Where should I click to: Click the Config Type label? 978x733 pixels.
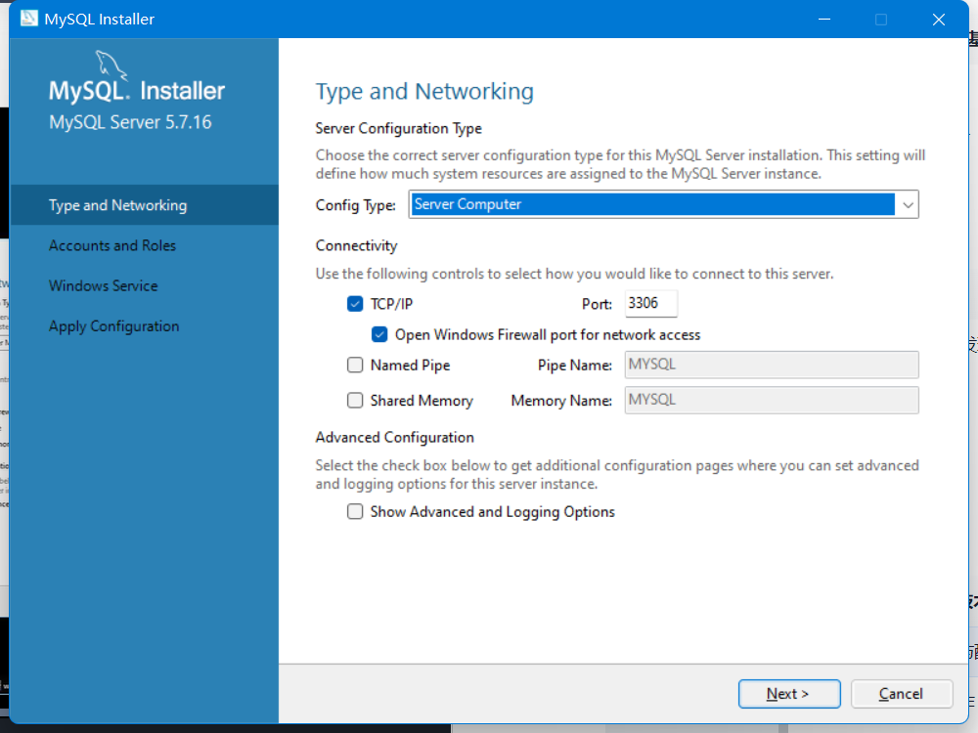pos(356,205)
